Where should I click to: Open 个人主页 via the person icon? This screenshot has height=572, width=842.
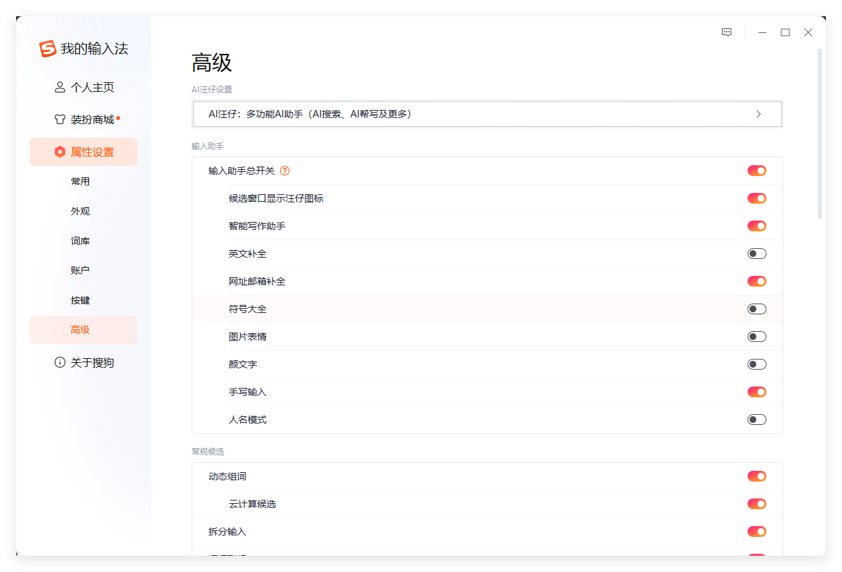click(x=59, y=87)
